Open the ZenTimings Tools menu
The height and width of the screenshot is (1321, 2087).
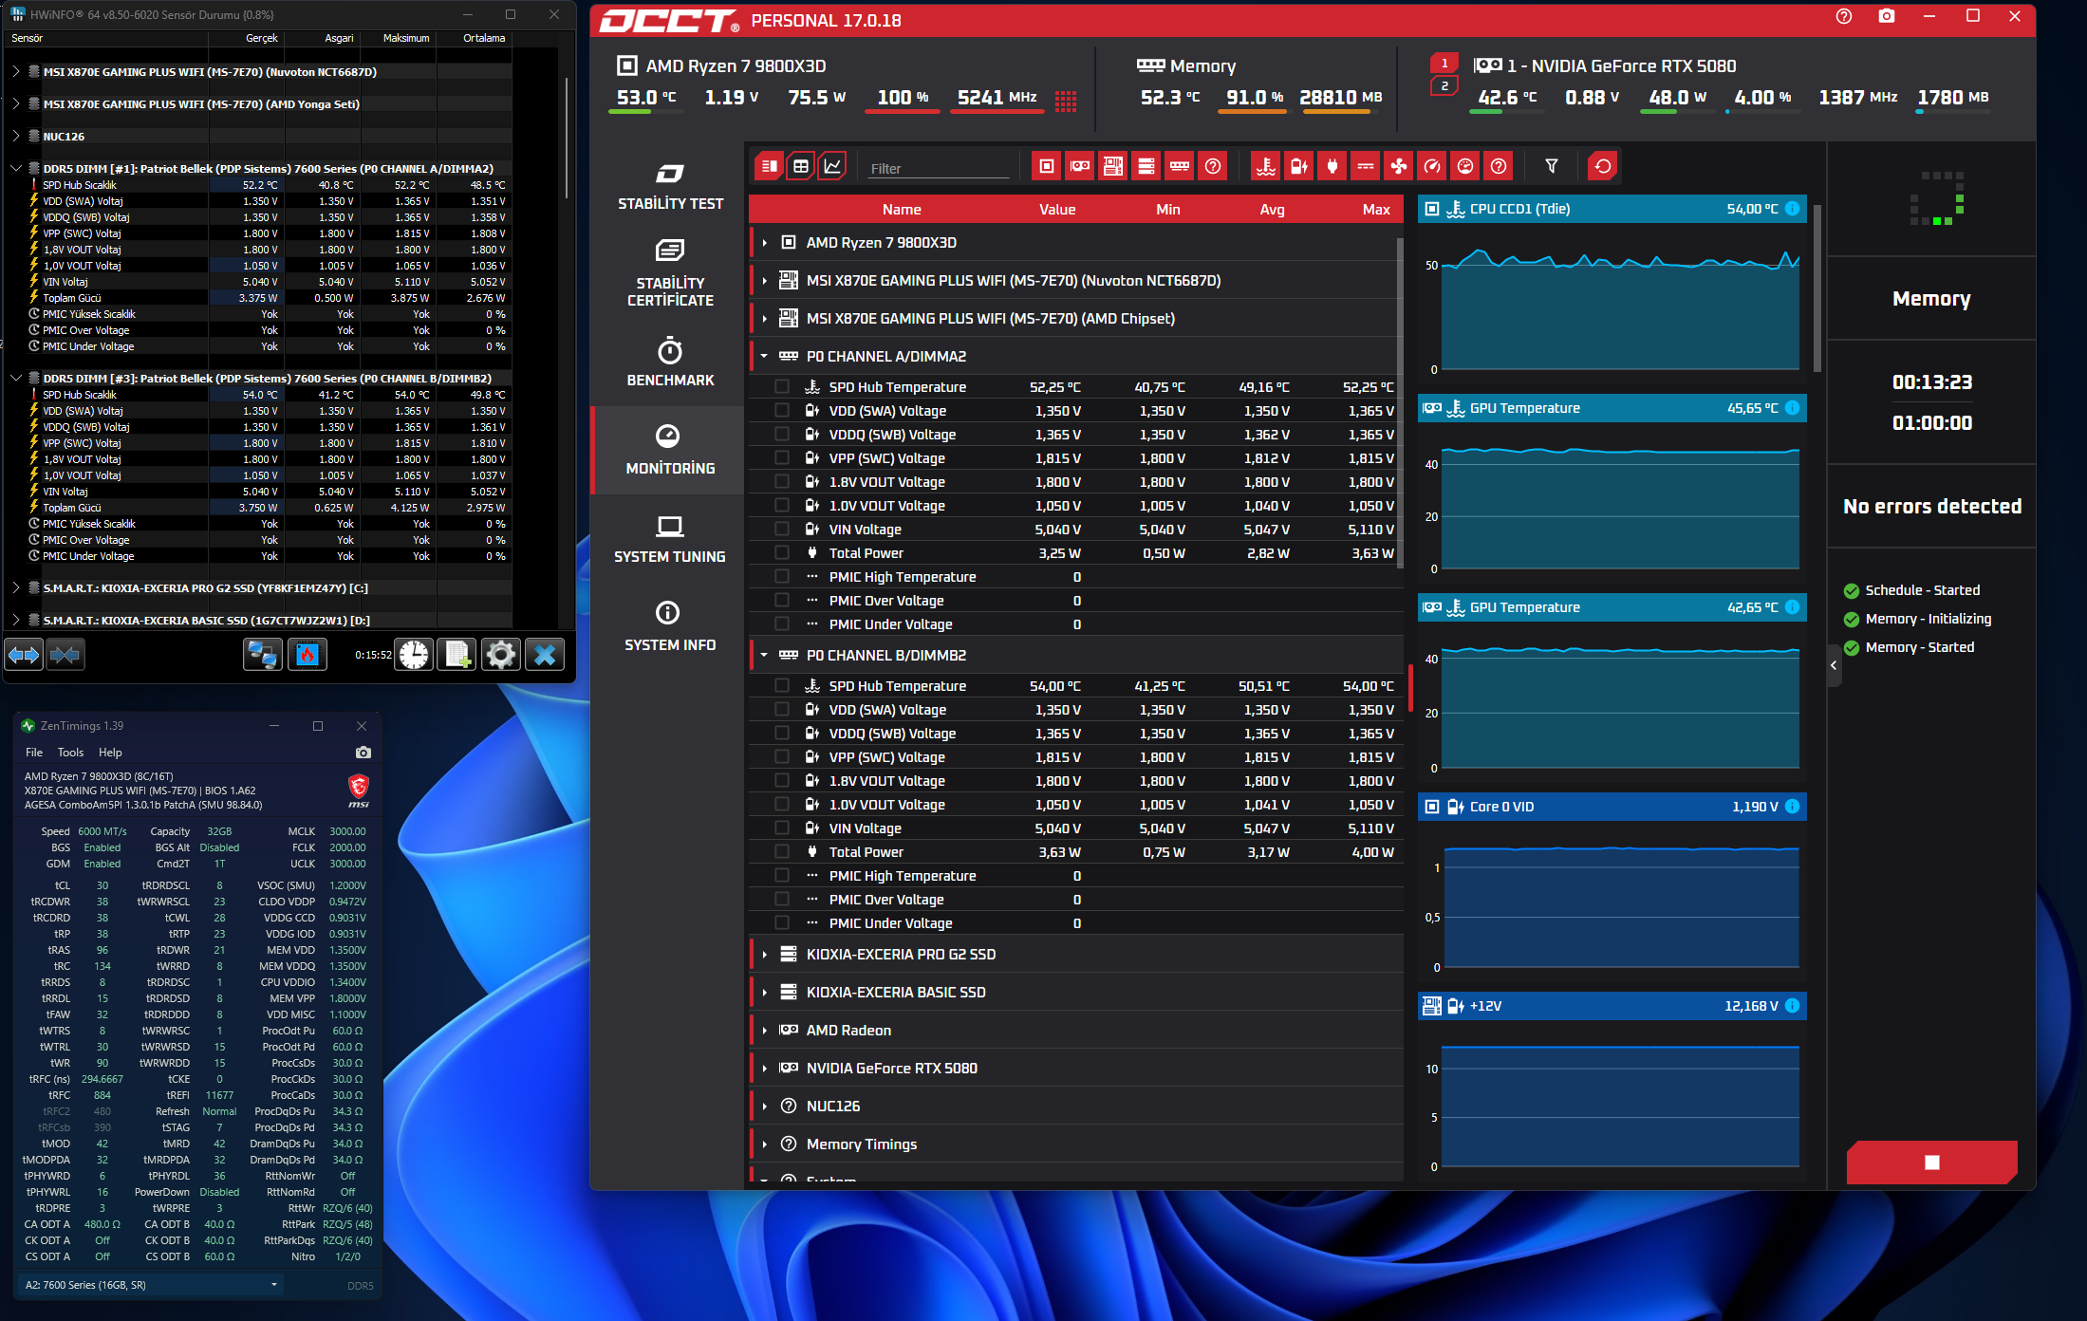[70, 753]
